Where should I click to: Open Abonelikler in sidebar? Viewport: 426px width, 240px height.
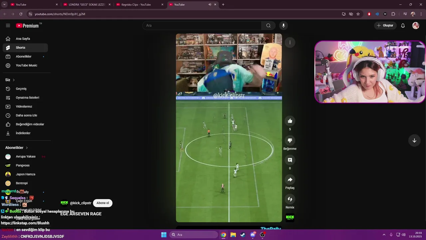click(25, 57)
